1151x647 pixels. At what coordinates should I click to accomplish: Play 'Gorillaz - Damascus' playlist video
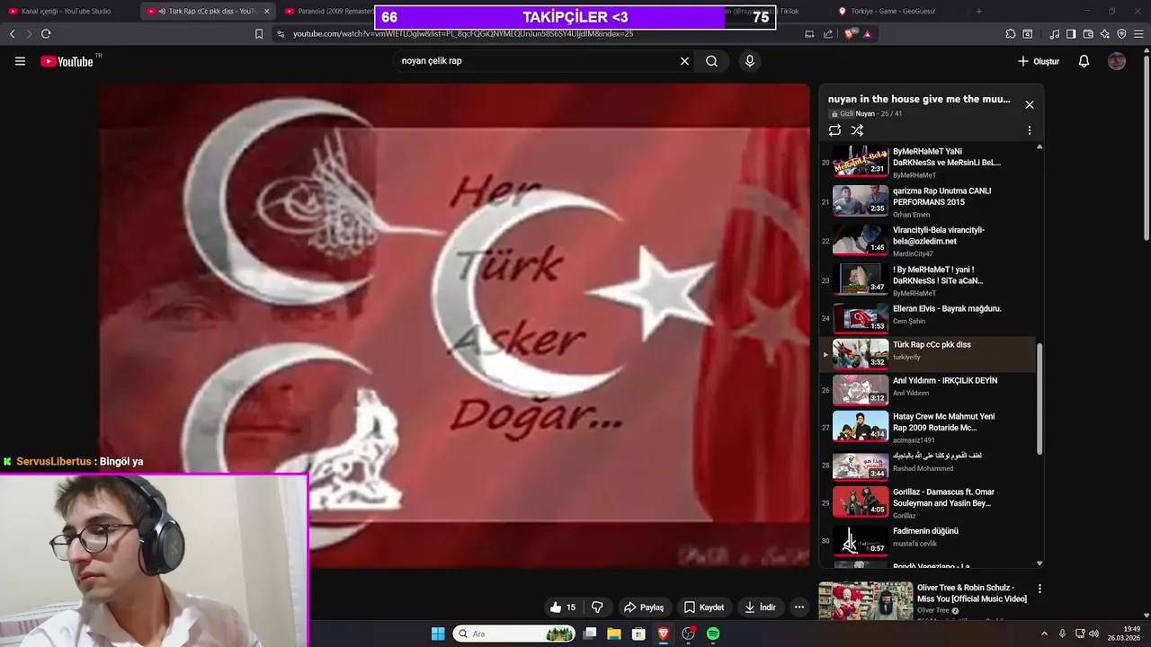[928, 502]
